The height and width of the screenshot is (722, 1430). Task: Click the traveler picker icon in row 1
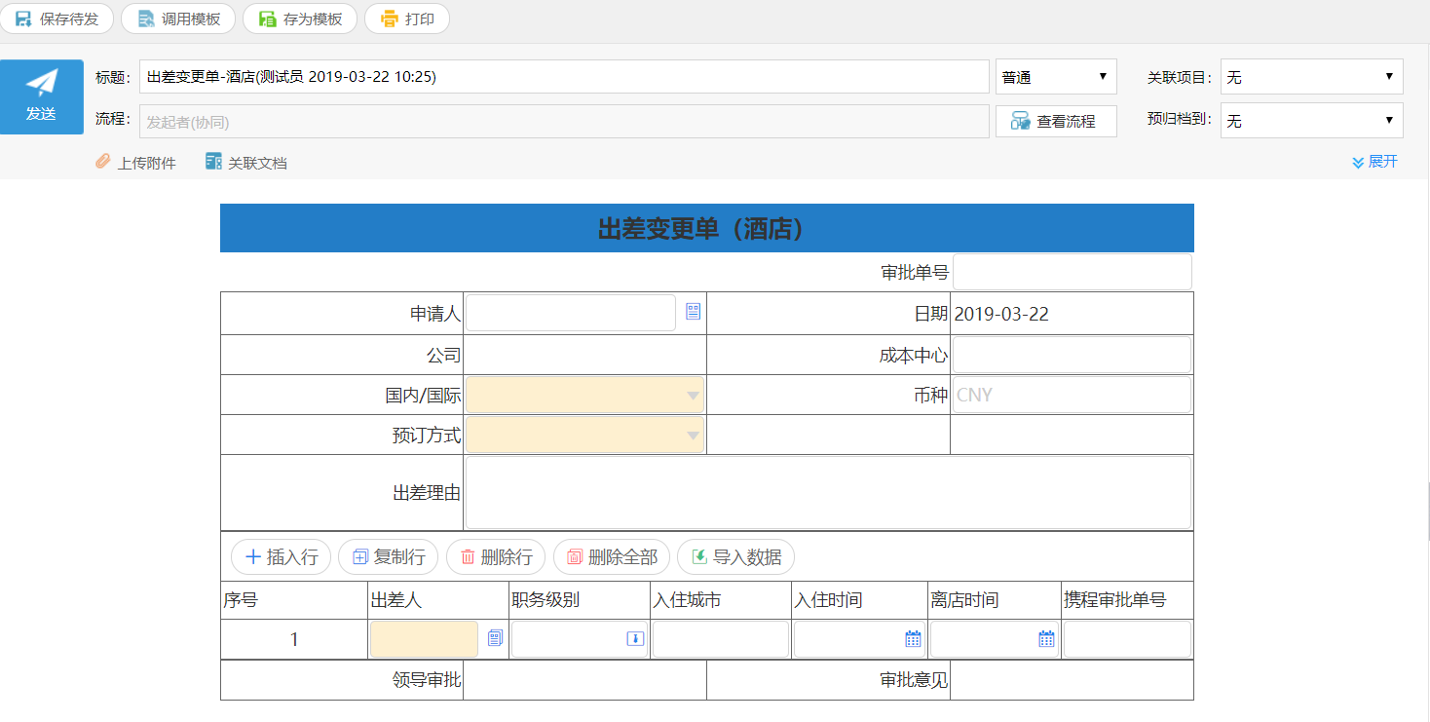tap(495, 638)
